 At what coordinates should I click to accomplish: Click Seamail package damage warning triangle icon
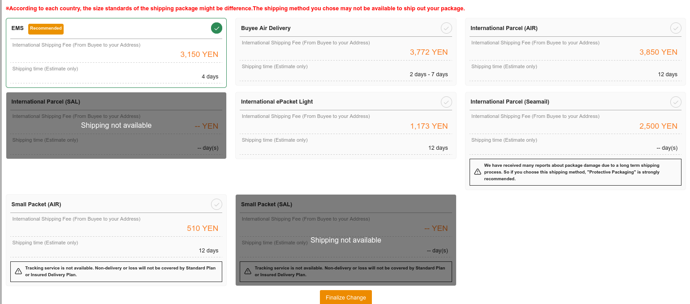point(478,172)
